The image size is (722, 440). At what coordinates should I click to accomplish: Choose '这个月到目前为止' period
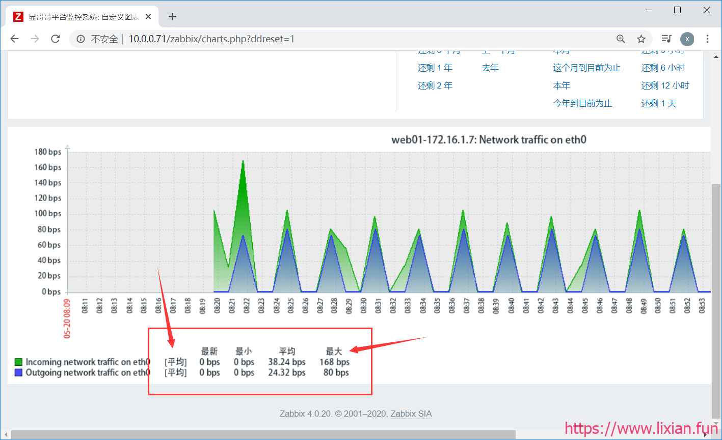click(x=587, y=68)
